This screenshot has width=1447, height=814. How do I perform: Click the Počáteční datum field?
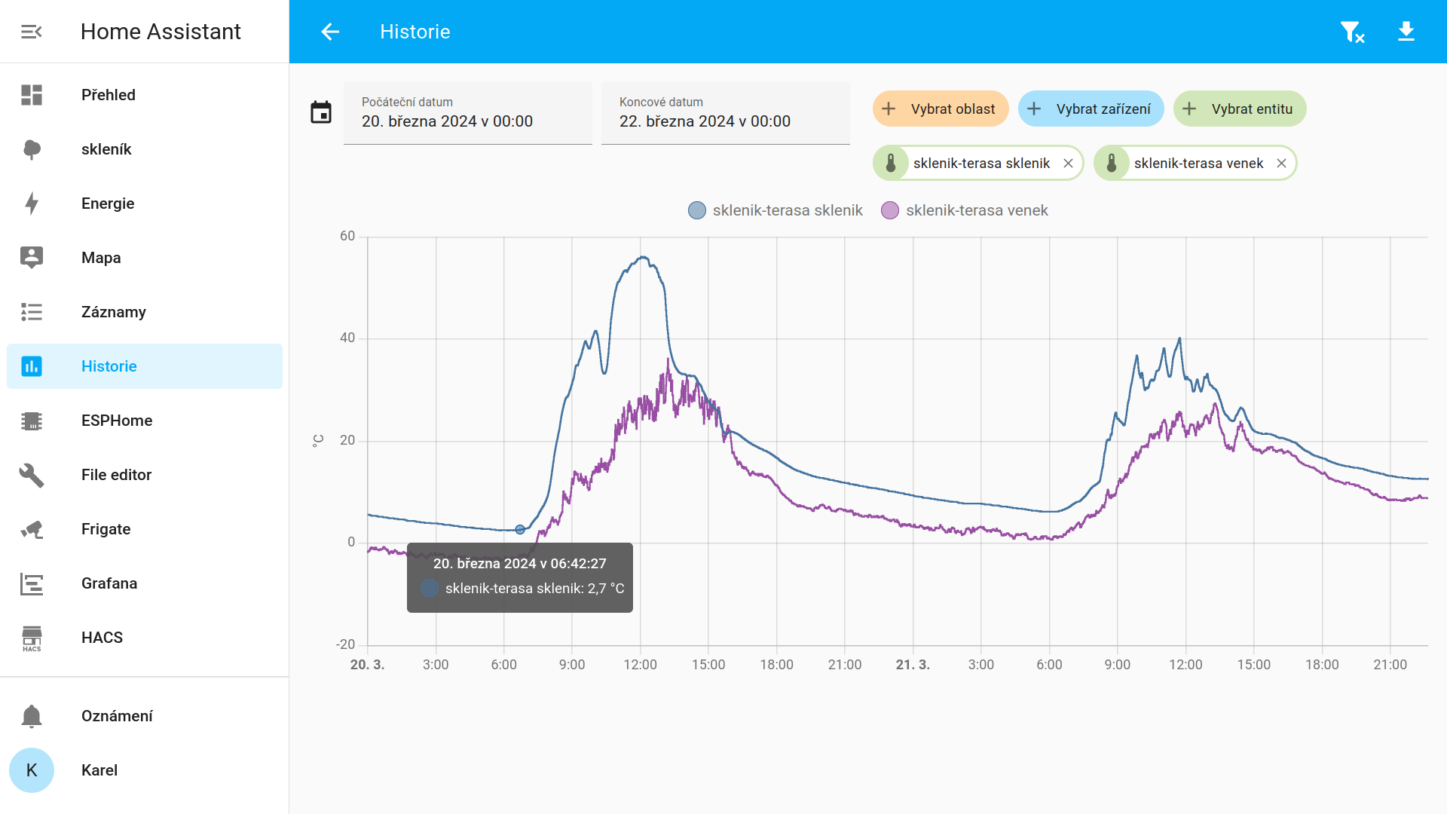[468, 113]
